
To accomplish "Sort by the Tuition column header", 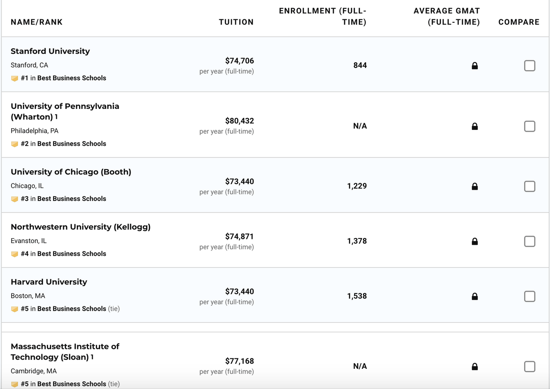I will 236,22.
